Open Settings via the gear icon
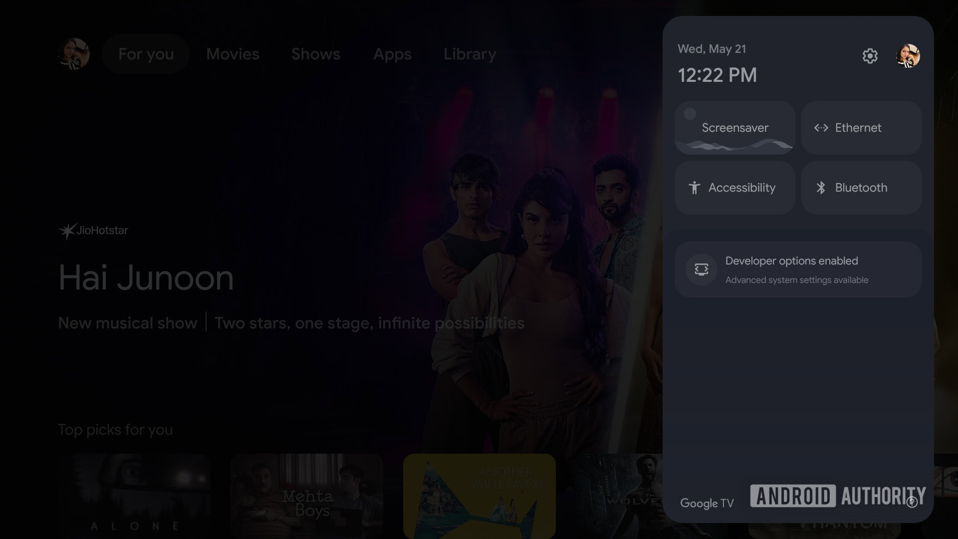The width and height of the screenshot is (958, 539). coord(870,56)
